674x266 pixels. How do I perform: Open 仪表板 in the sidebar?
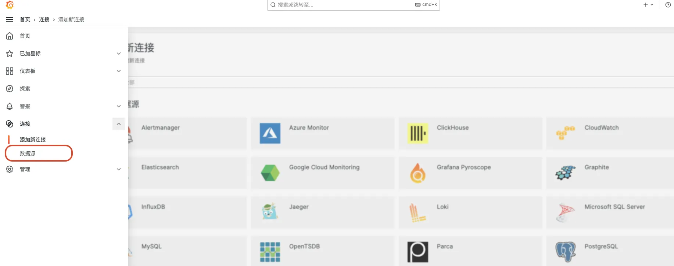pyautogui.click(x=28, y=71)
